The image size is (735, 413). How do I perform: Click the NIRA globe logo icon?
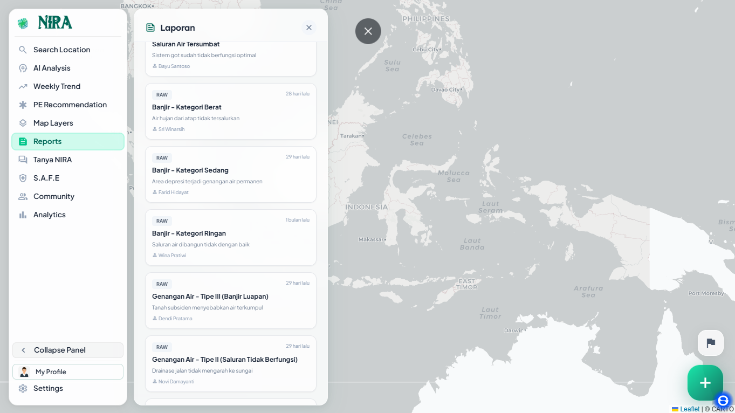[23, 23]
